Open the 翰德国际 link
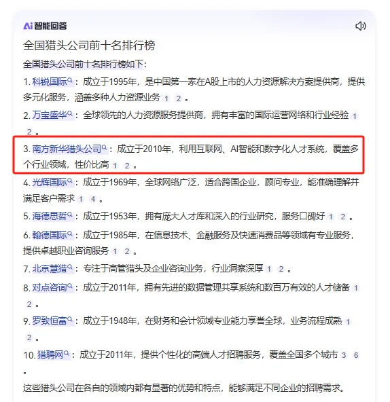Image resolution: width=390 pixels, height=402 pixels. coord(50,235)
